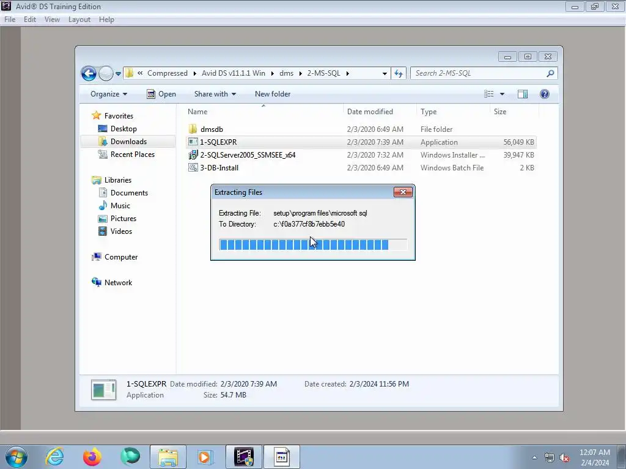Switch to Avid DS taskbar icon
The width and height of the screenshot is (626, 469).
(x=243, y=457)
